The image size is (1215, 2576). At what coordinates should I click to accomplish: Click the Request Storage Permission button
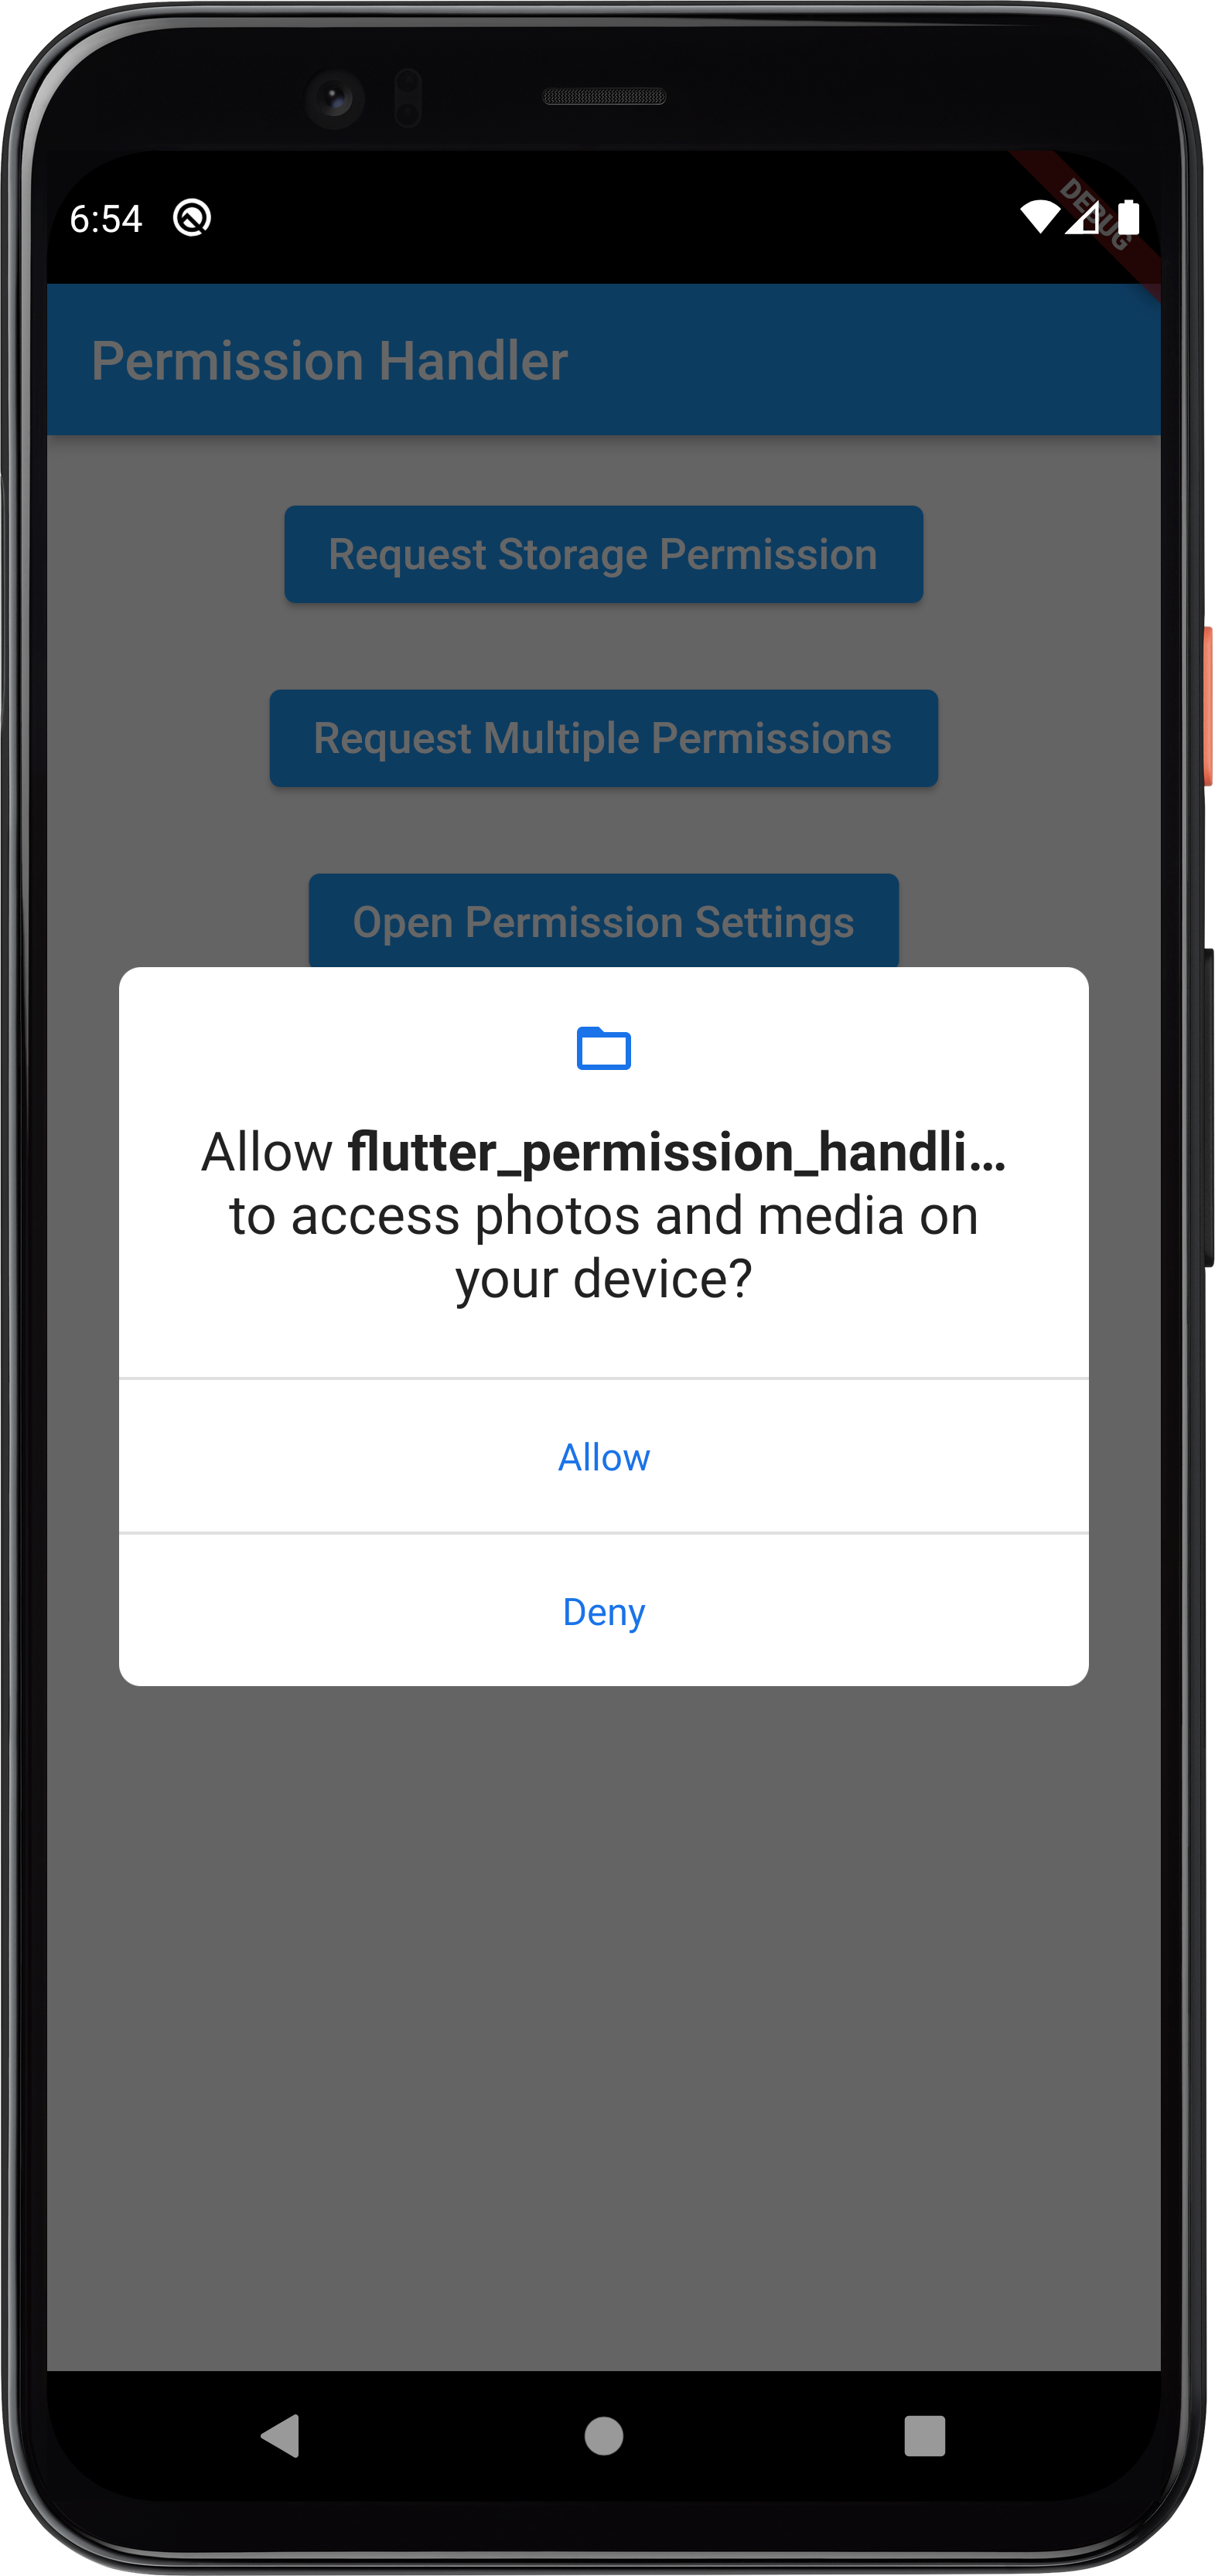[603, 554]
